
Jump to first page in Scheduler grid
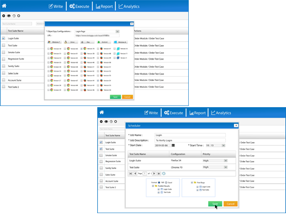pos(130,174)
